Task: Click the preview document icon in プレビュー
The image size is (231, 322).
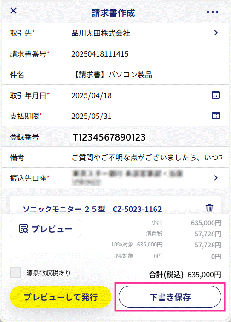Action: (x=23, y=228)
